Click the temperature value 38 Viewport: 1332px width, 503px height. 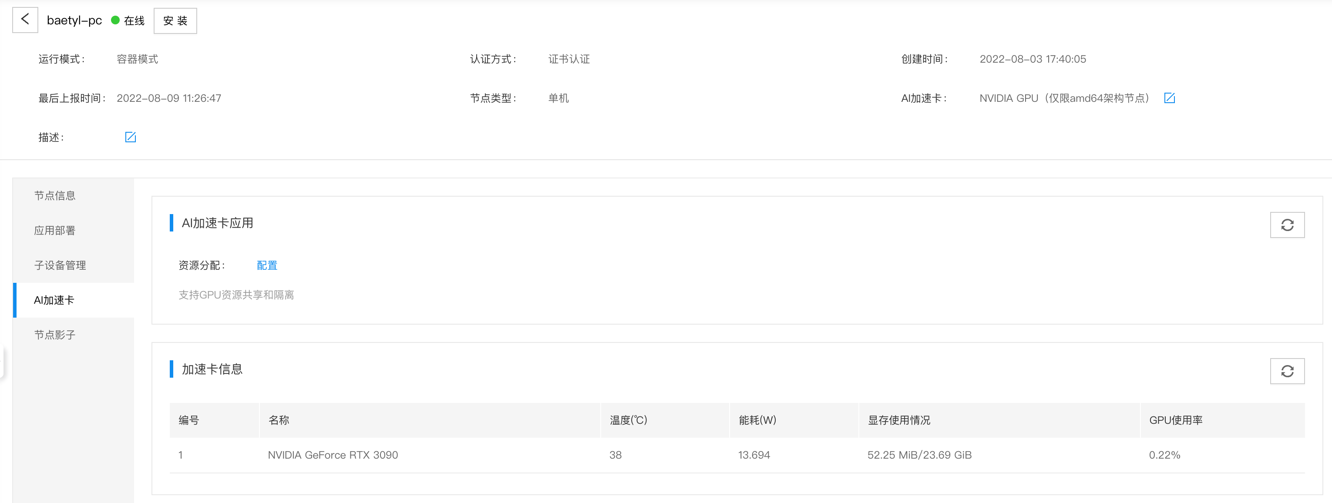[x=616, y=455]
